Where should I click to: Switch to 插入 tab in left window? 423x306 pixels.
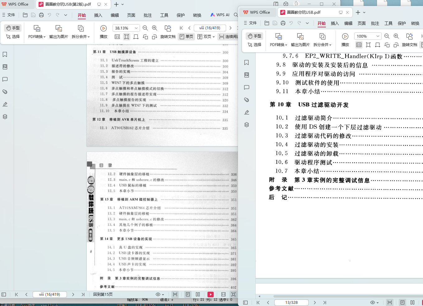(98, 15)
